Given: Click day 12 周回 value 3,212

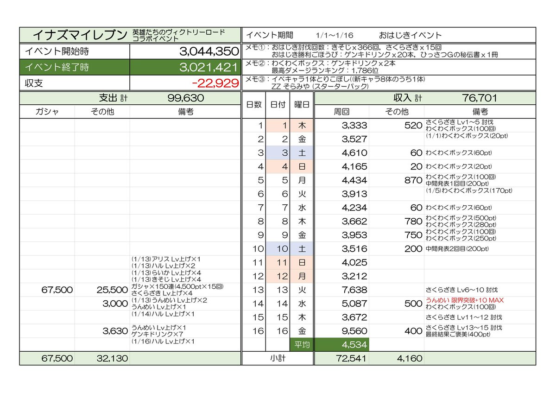Looking at the screenshot, I should coord(354,276).
